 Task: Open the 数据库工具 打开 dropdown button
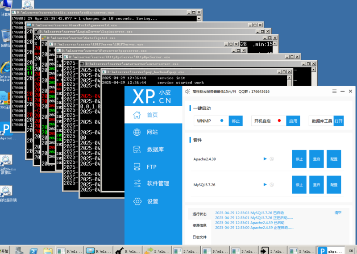pyautogui.click(x=339, y=121)
